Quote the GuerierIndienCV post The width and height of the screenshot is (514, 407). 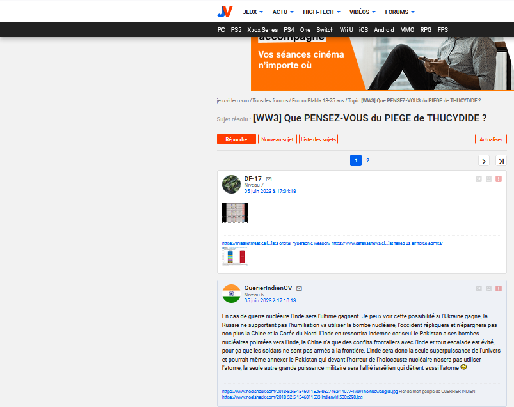click(x=479, y=288)
